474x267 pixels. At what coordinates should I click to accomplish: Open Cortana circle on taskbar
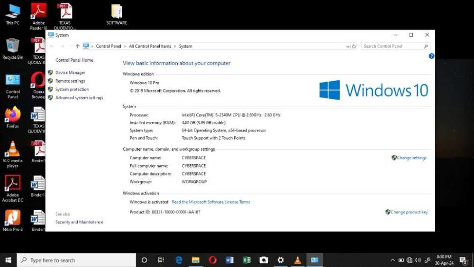pyautogui.click(x=144, y=260)
